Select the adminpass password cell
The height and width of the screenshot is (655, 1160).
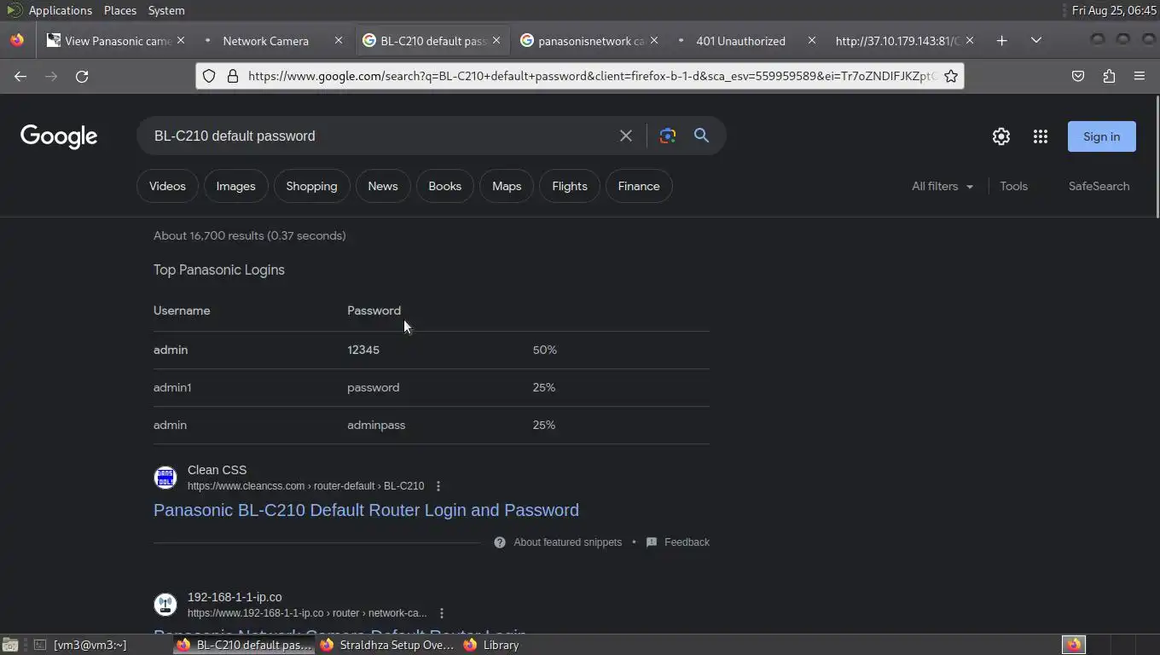tap(376, 425)
